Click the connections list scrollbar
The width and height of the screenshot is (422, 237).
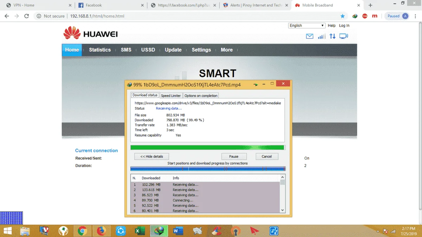click(282, 193)
